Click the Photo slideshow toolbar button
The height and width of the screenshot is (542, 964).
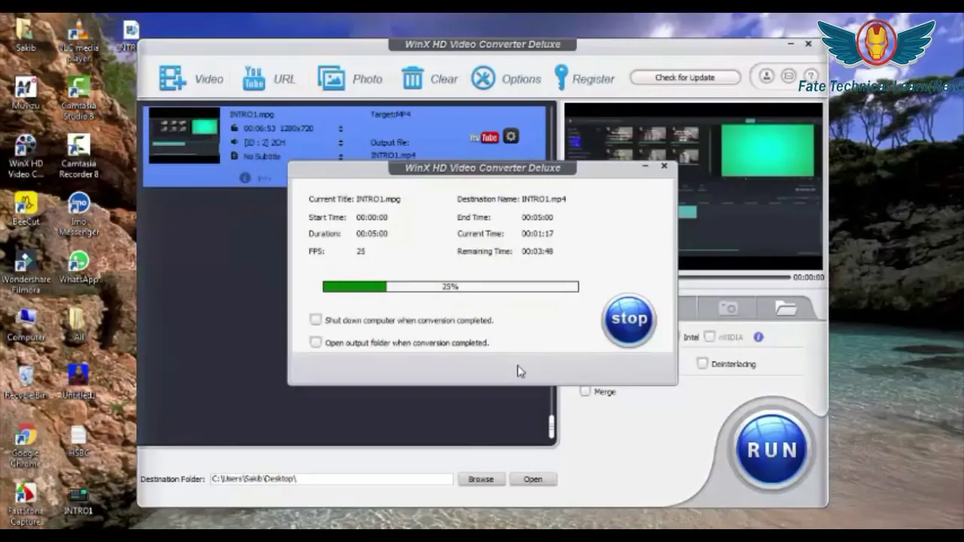tap(349, 78)
